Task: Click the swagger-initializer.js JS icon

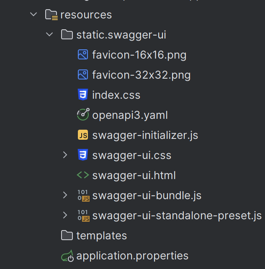Action: pos(83,135)
